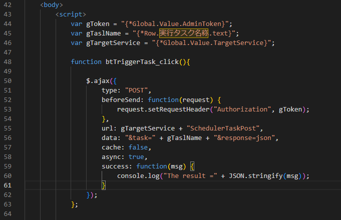Click the highlighted 実行タスク名称 text
This screenshot has width=341, height=220.
(x=184, y=33)
